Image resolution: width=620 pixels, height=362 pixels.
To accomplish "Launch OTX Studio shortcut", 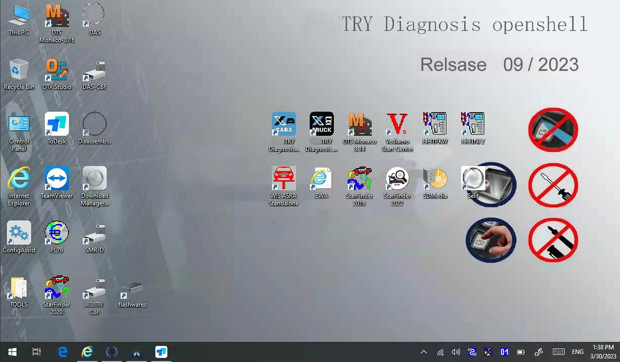I will pos(57,74).
